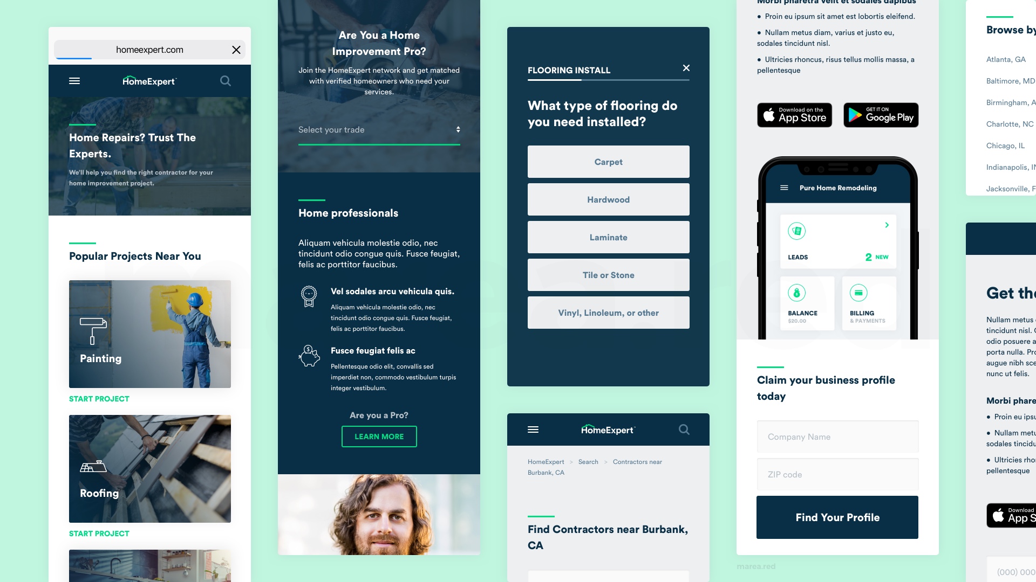Select Laminate flooring option
The width and height of the screenshot is (1036, 582).
tap(608, 237)
